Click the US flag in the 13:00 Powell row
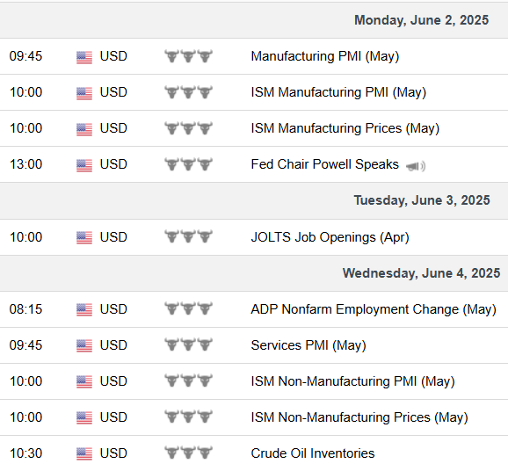The width and height of the screenshot is (508, 471). point(84,165)
